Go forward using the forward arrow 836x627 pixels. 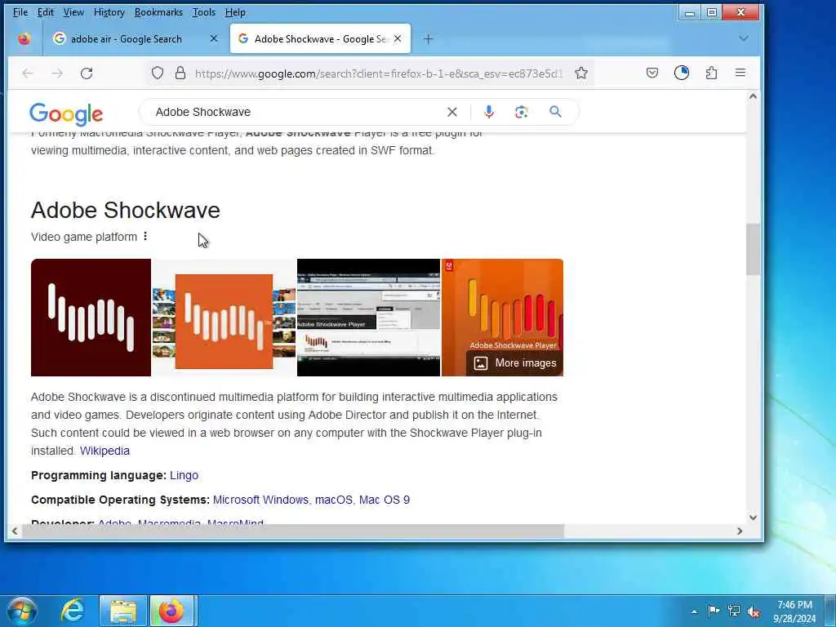coord(57,73)
